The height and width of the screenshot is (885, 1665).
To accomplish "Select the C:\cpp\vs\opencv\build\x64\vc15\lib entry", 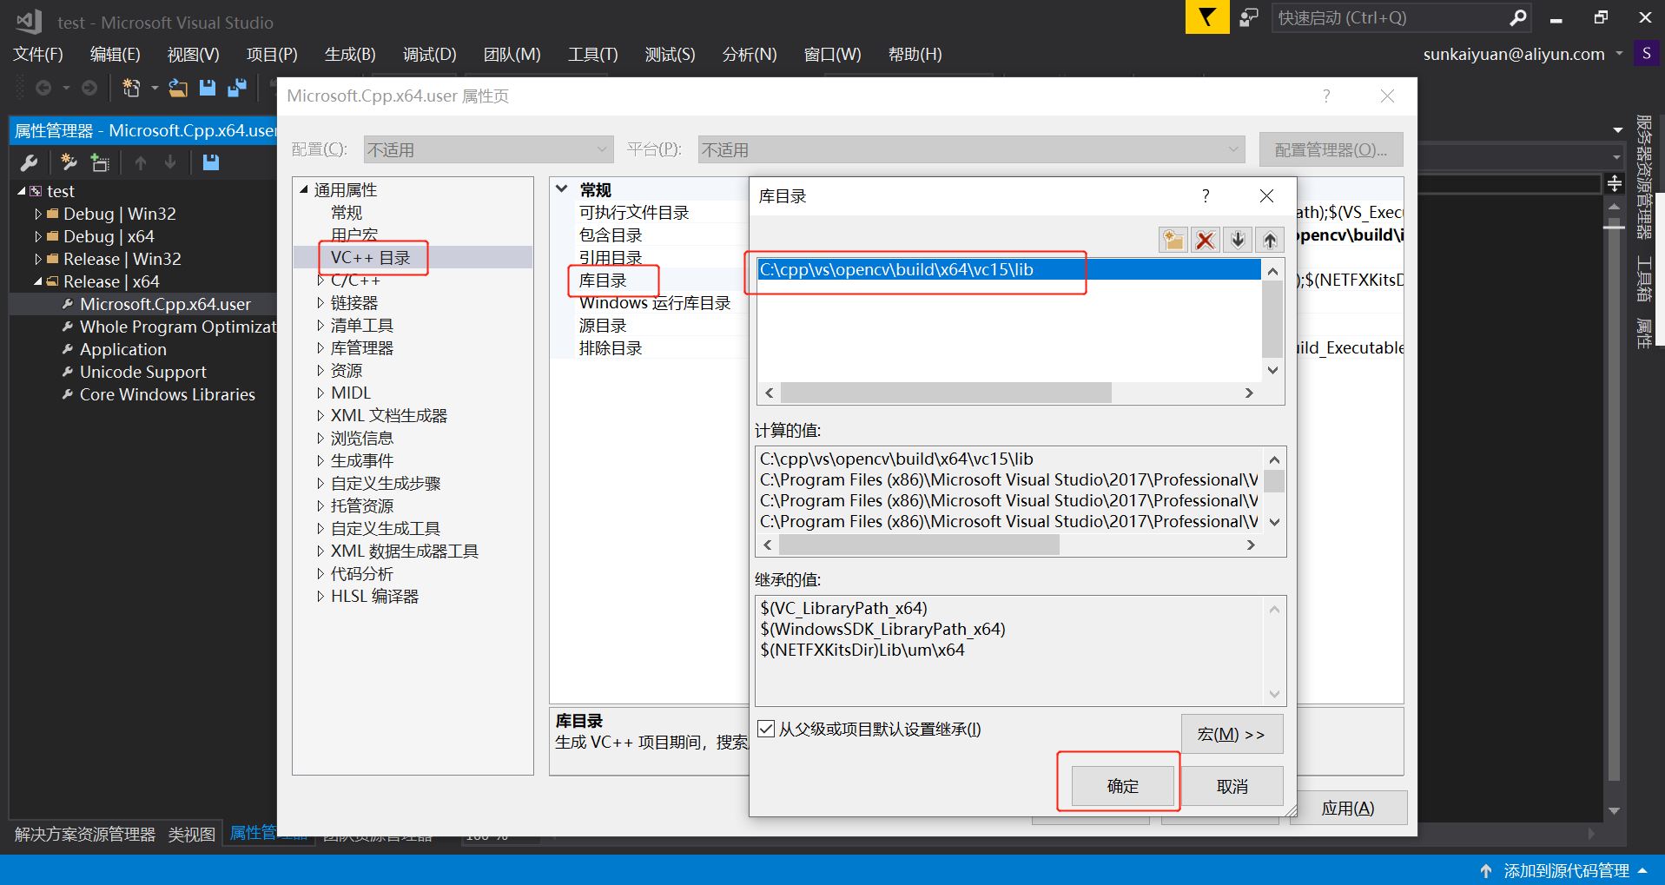I will tap(1008, 269).
